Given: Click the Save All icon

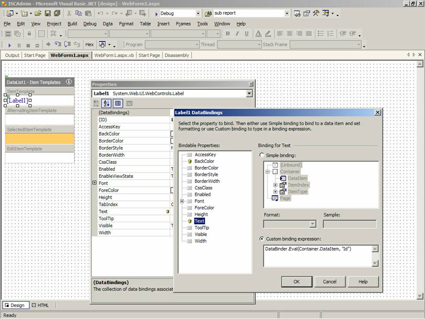Looking at the screenshot, I should (57, 13).
